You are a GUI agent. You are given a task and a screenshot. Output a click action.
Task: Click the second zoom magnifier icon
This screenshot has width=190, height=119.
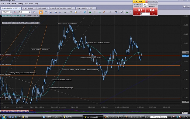(56, 12)
